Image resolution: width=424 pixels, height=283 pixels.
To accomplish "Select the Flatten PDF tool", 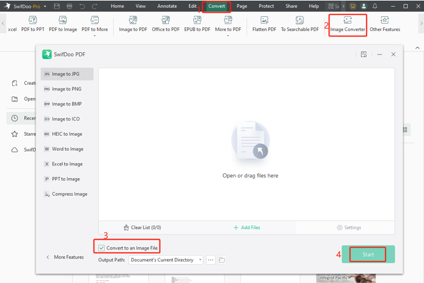I will [x=264, y=24].
